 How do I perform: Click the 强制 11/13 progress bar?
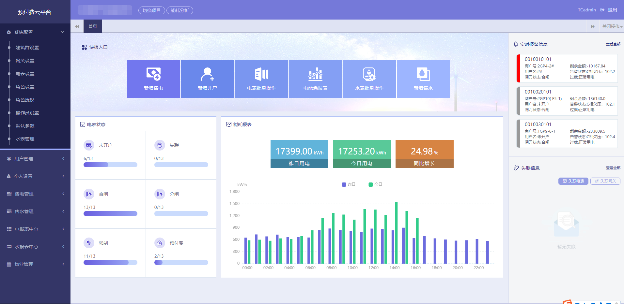pyautogui.click(x=110, y=263)
